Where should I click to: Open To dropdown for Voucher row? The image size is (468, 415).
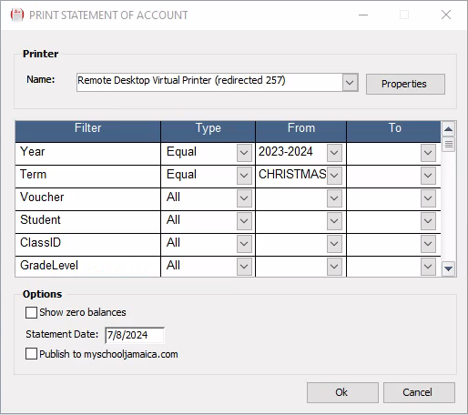click(x=428, y=198)
